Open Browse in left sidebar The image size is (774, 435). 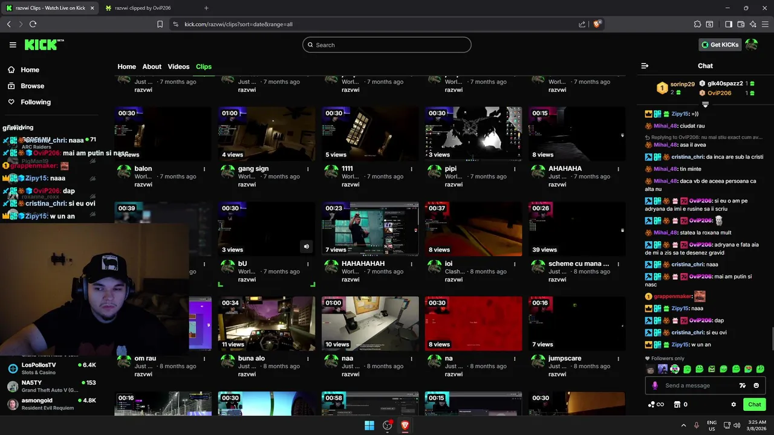27,86
